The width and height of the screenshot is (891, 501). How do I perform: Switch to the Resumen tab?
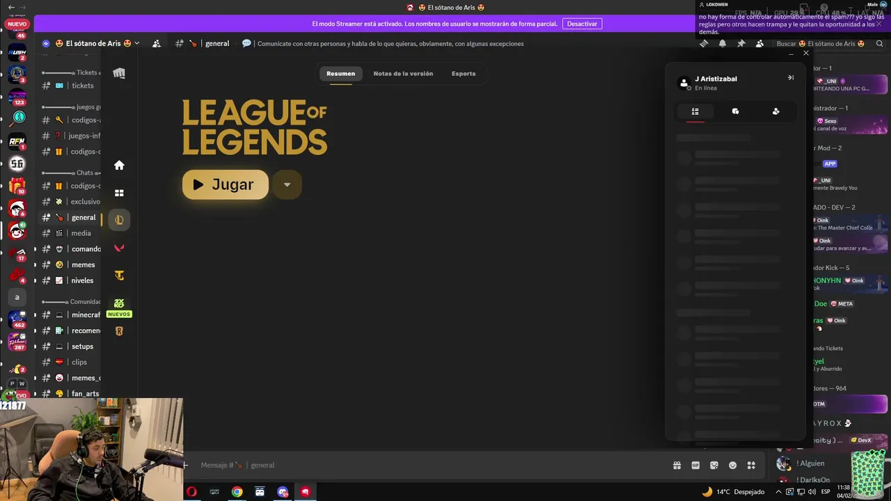[340, 73]
